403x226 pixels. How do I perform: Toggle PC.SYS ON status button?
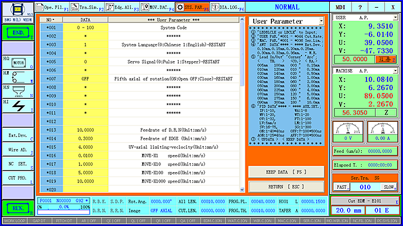(387, 221)
